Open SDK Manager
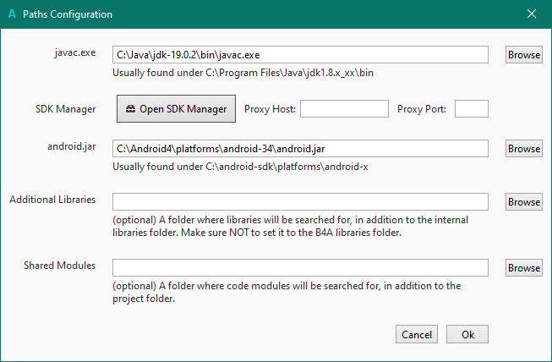The height and width of the screenshot is (362, 552). tap(176, 109)
